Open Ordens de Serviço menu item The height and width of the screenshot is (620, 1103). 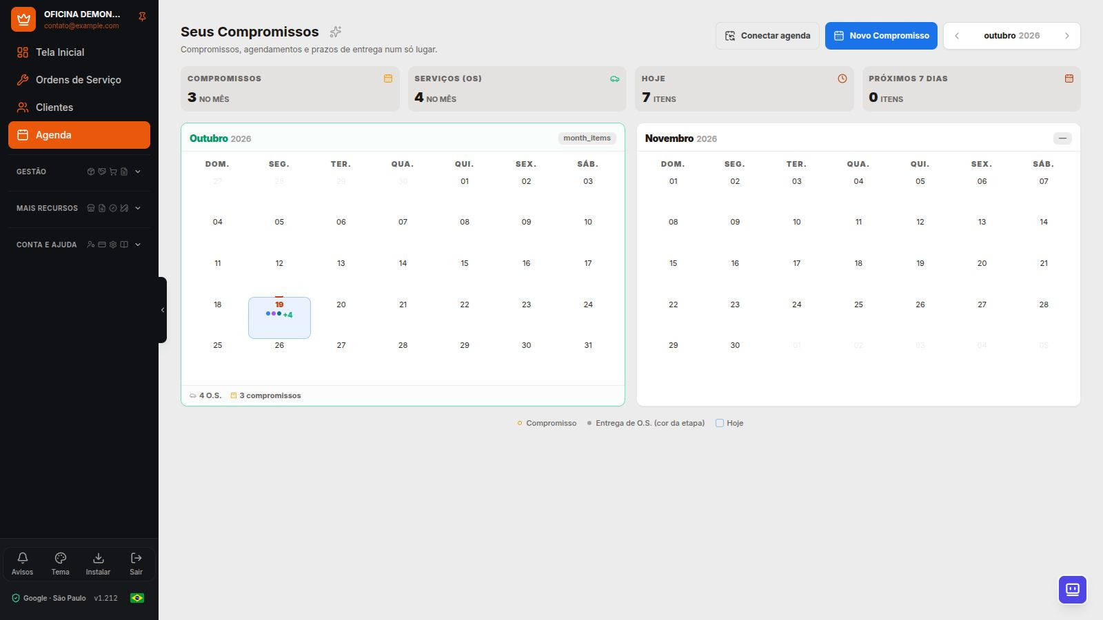(79, 80)
